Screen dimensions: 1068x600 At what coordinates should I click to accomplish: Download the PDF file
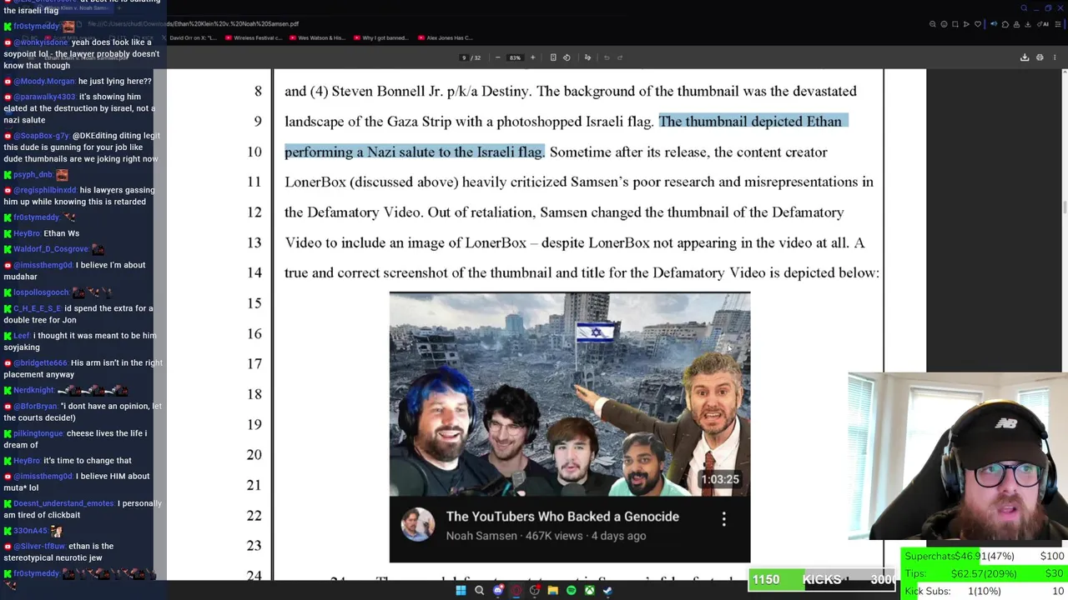tap(1025, 57)
